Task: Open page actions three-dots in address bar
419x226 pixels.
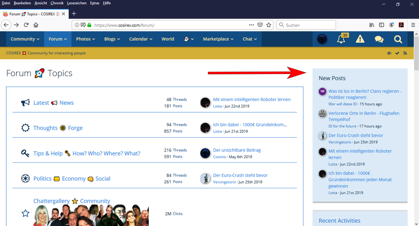Action: (x=251, y=25)
